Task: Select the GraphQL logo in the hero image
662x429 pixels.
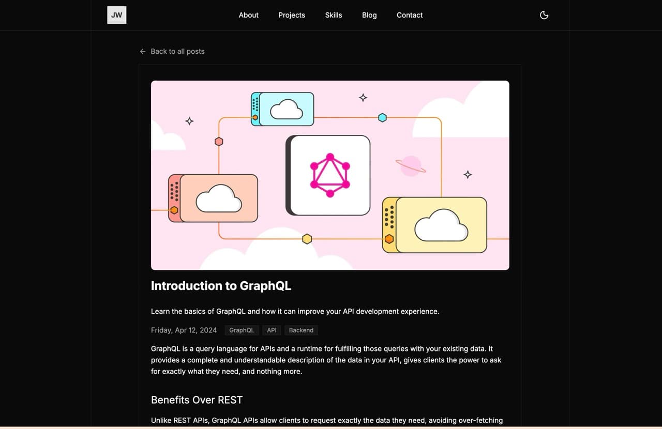Action: coord(329,174)
